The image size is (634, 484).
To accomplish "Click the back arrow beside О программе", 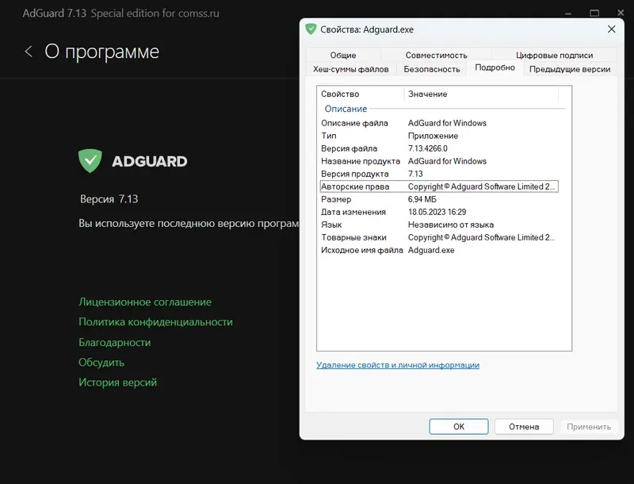I will click(29, 50).
